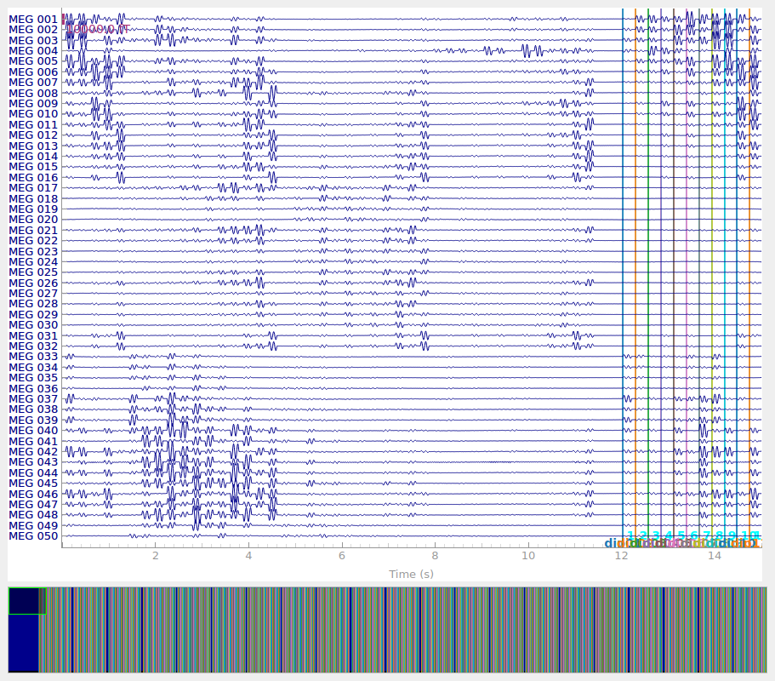Click the MEG 032 channel name
This screenshot has height=681, width=775.
(x=33, y=346)
